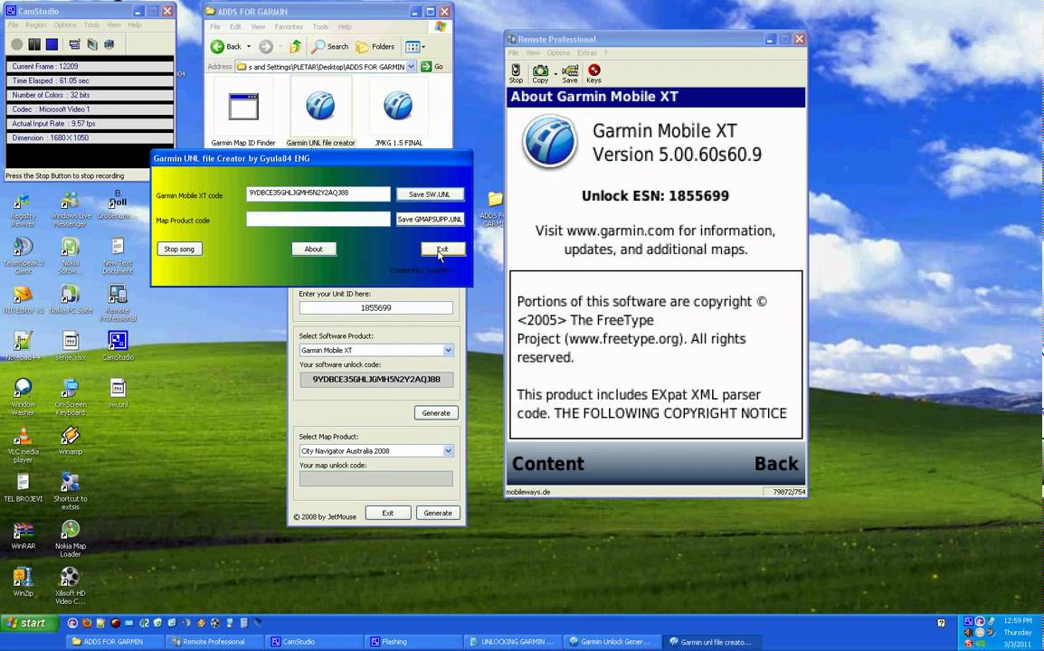The width and height of the screenshot is (1044, 651).
Task: Click the Save icon in Remote Professional
Action: pyautogui.click(x=570, y=74)
